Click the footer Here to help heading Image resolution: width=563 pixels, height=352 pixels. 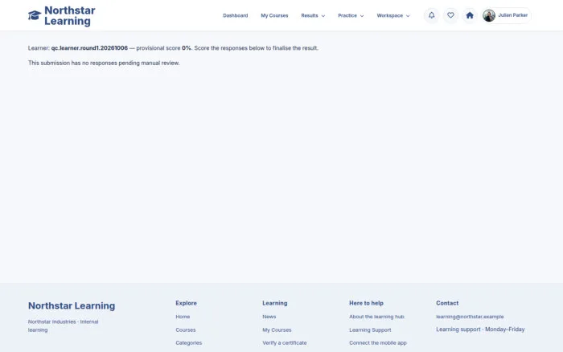pyautogui.click(x=366, y=303)
